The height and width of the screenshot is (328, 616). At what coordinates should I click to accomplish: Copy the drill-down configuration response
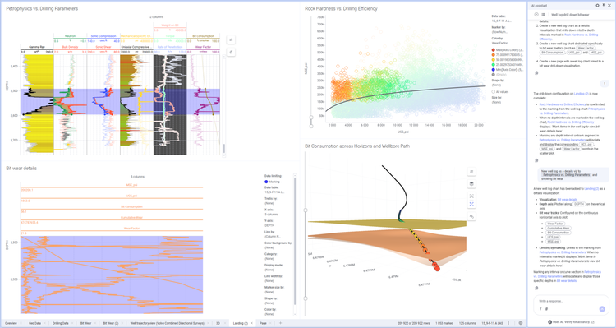click(x=536, y=160)
